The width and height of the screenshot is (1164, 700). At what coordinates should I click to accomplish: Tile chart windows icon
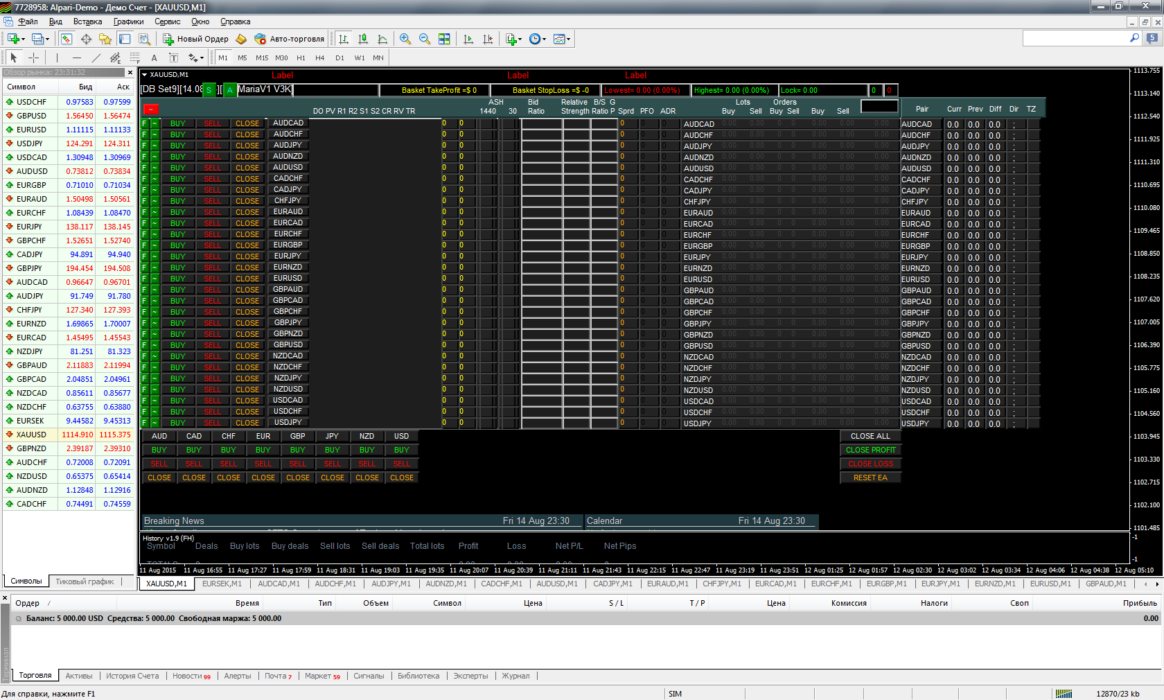click(444, 39)
